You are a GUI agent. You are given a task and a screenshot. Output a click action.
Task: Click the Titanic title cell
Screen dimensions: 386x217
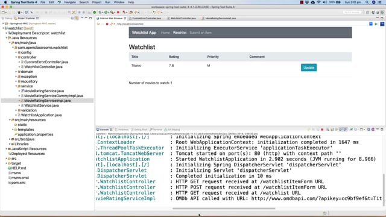point(136,66)
